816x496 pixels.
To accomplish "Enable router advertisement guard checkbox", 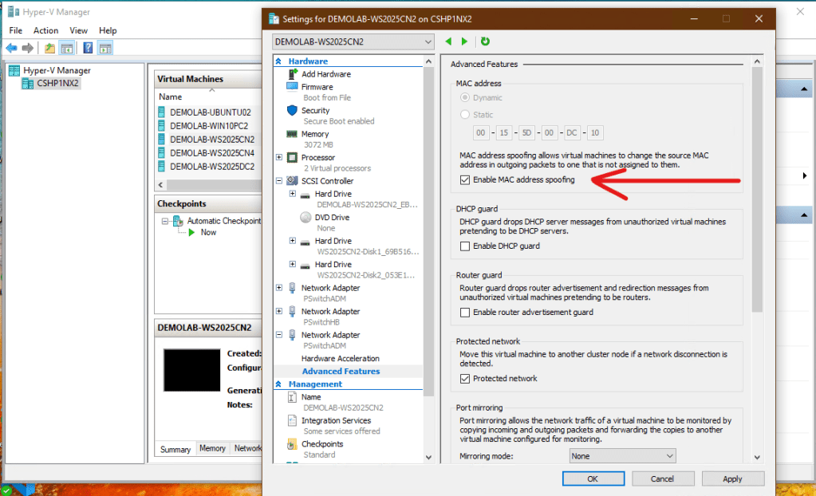I will point(465,313).
